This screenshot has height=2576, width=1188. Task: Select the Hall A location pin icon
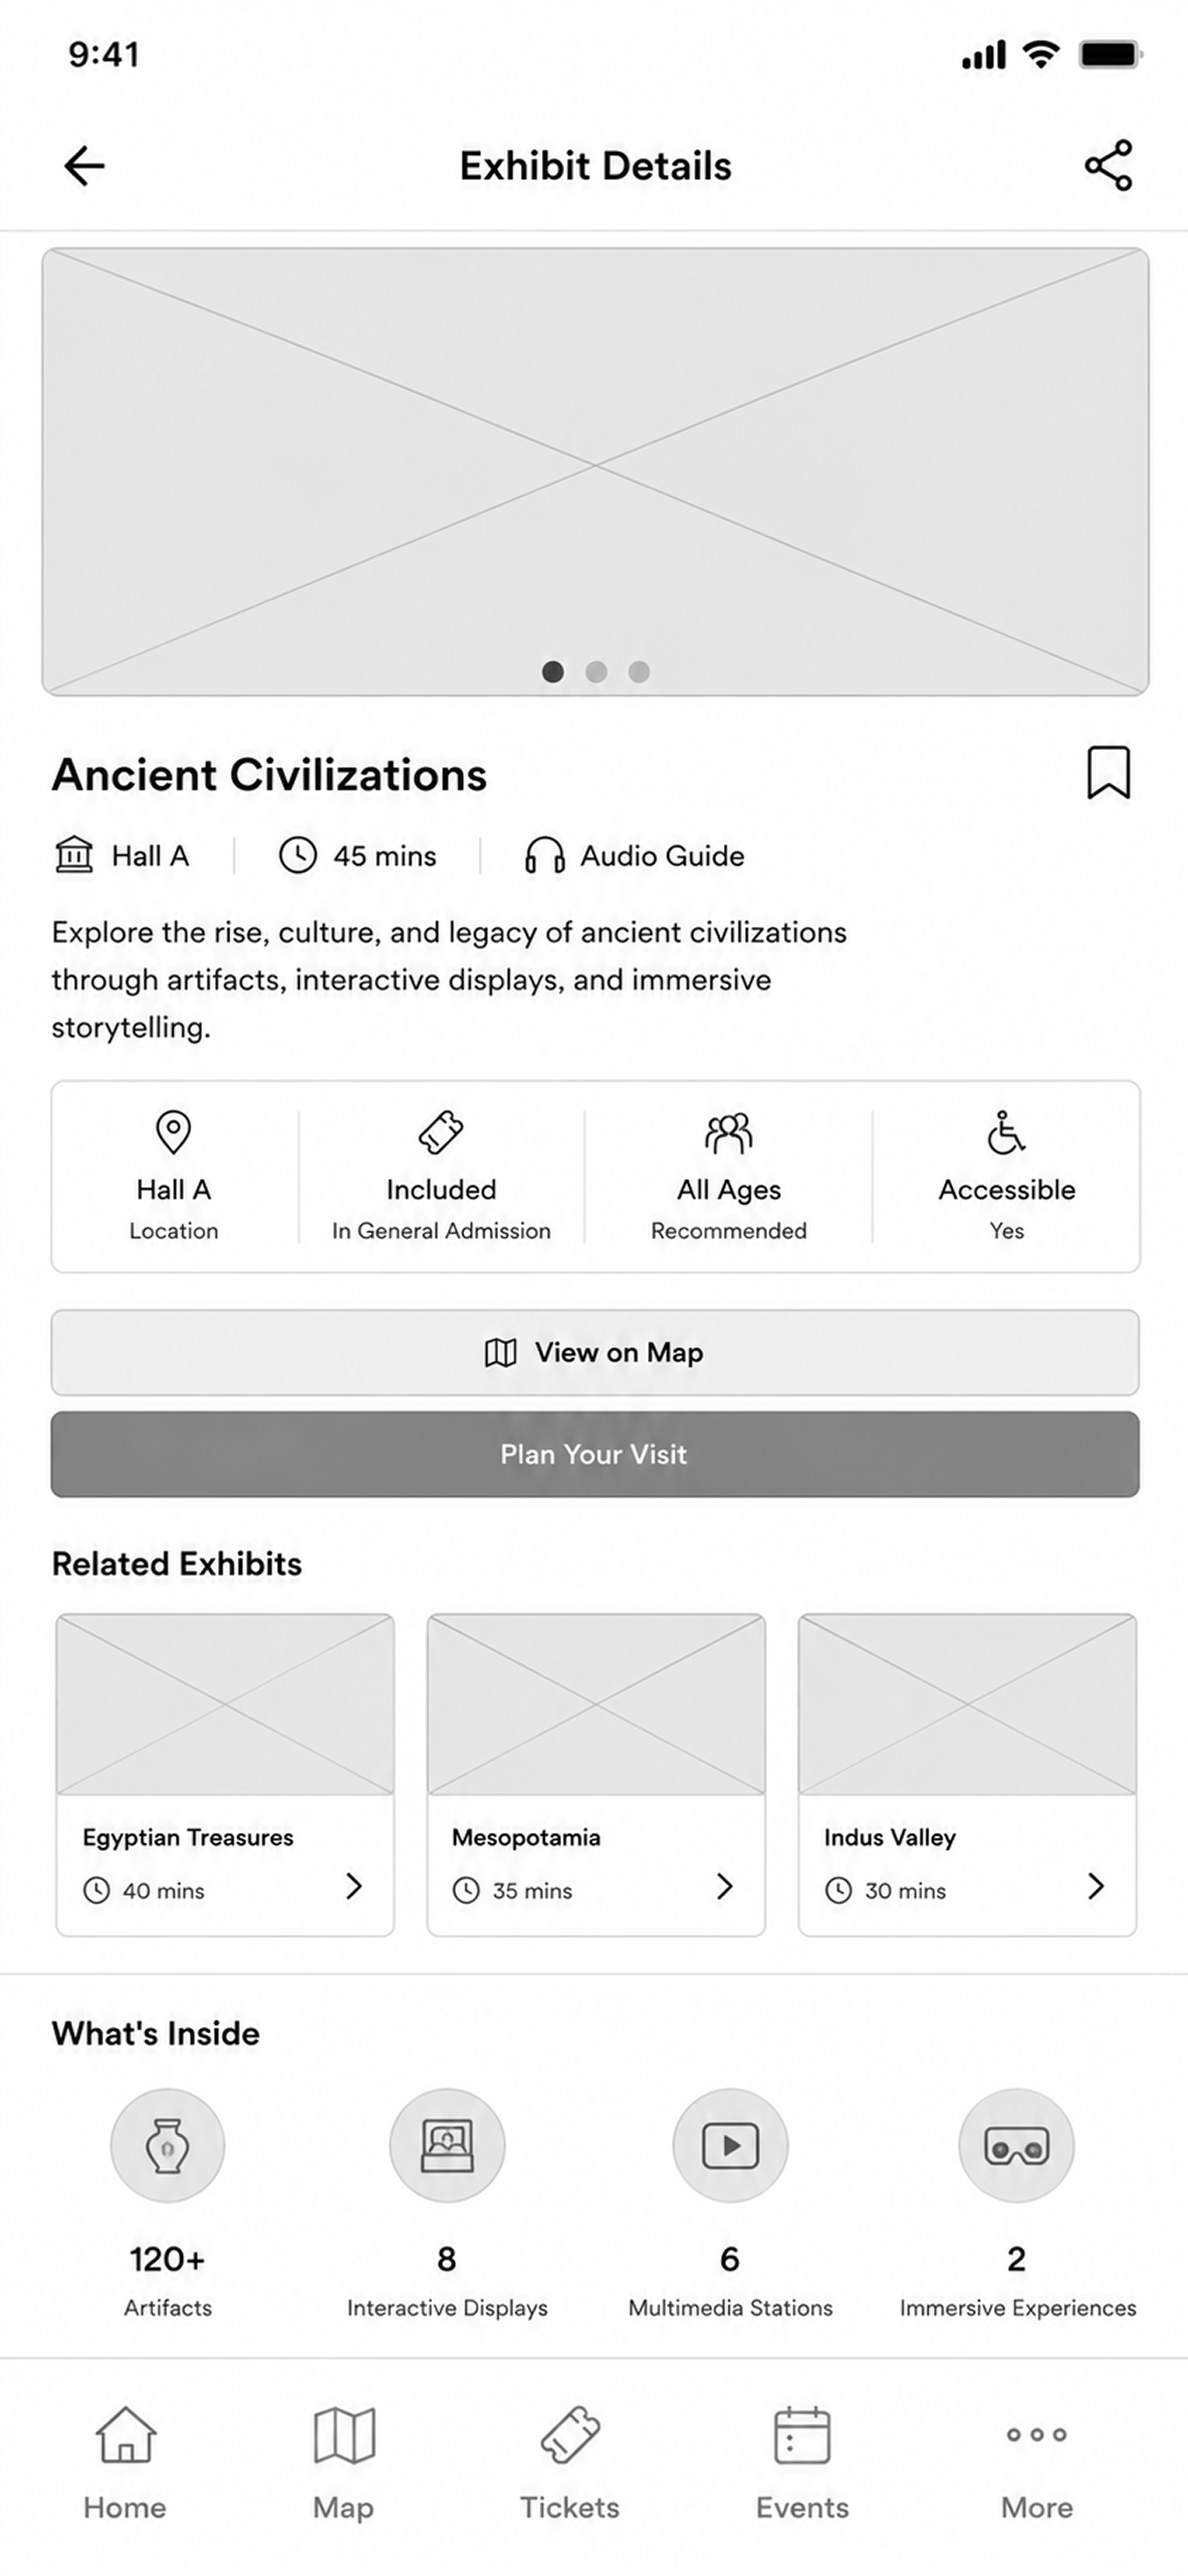(x=173, y=1132)
